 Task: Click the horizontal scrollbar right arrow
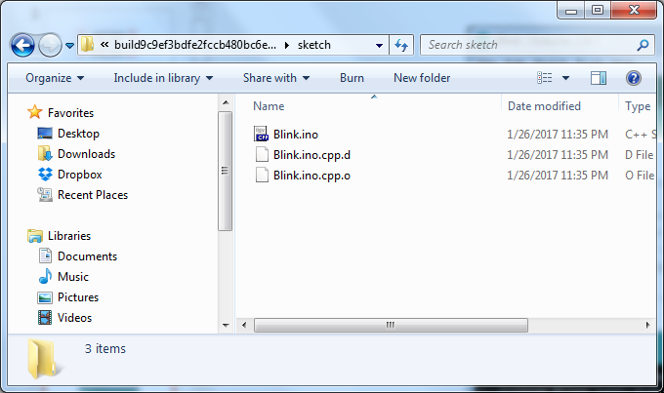[x=648, y=326]
